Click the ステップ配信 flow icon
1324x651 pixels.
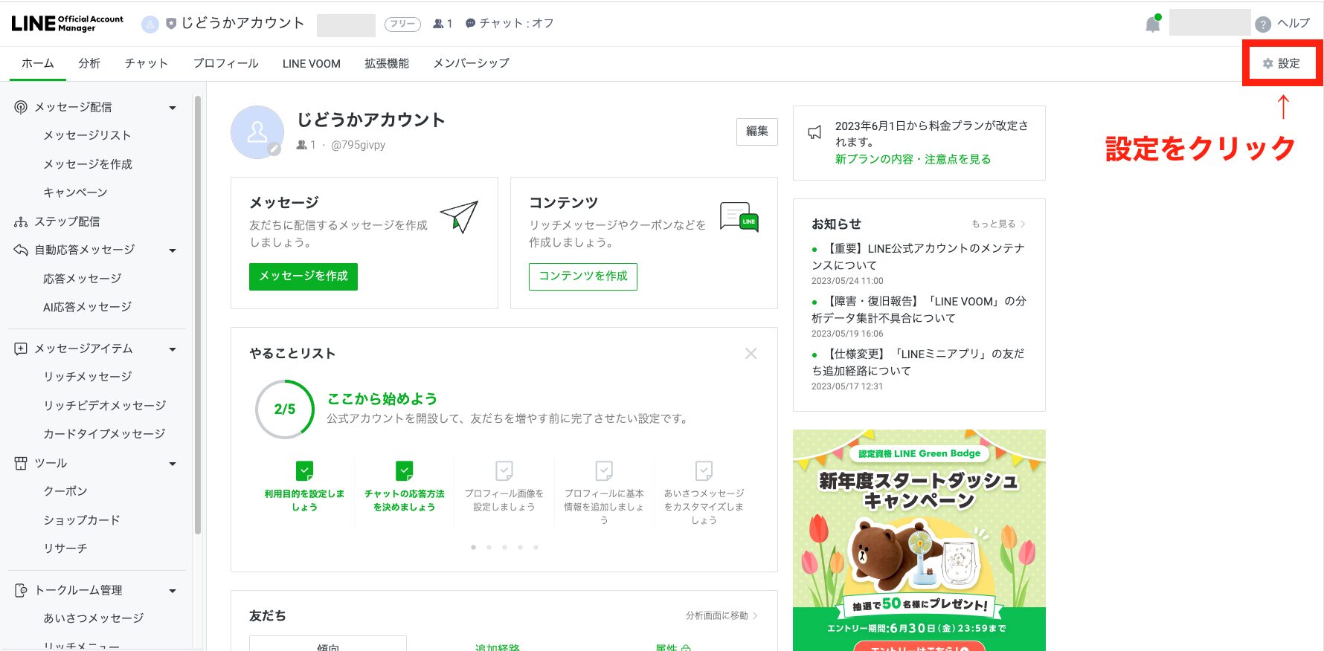[21, 221]
